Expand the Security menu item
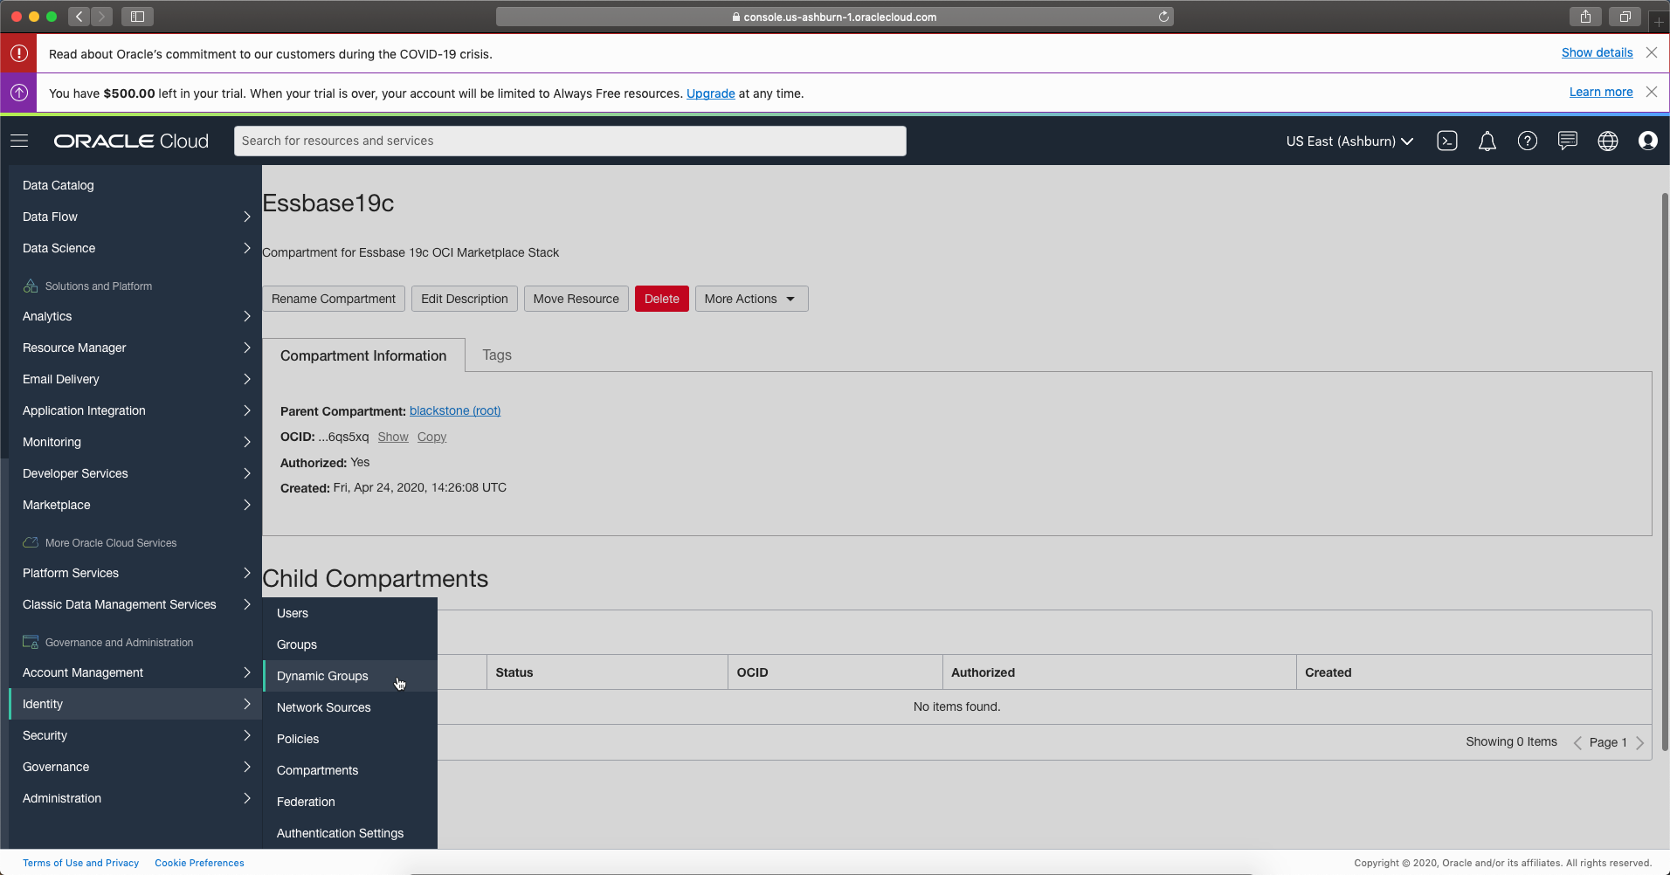 click(x=135, y=735)
